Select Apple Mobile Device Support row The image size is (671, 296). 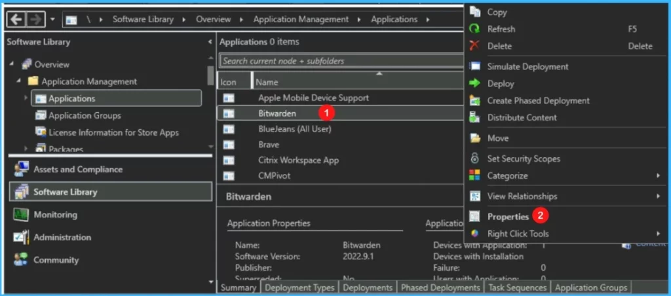341,98
